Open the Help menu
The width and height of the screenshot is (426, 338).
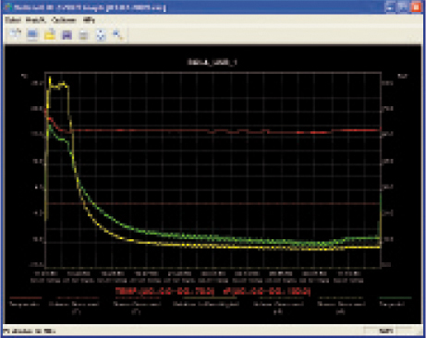click(89, 20)
